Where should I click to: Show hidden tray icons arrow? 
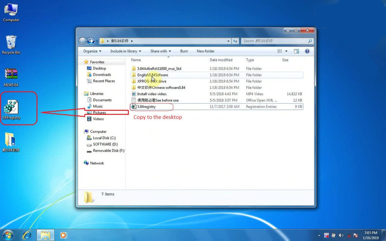[319, 235]
